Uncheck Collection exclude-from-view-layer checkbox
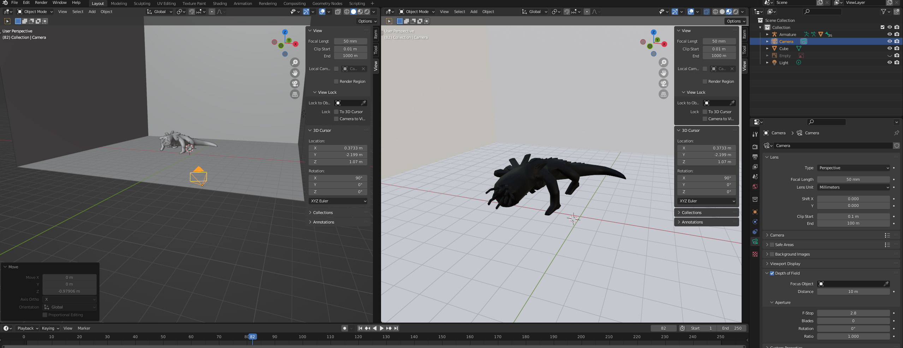Screen dimensions: 903x348 click(x=883, y=28)
